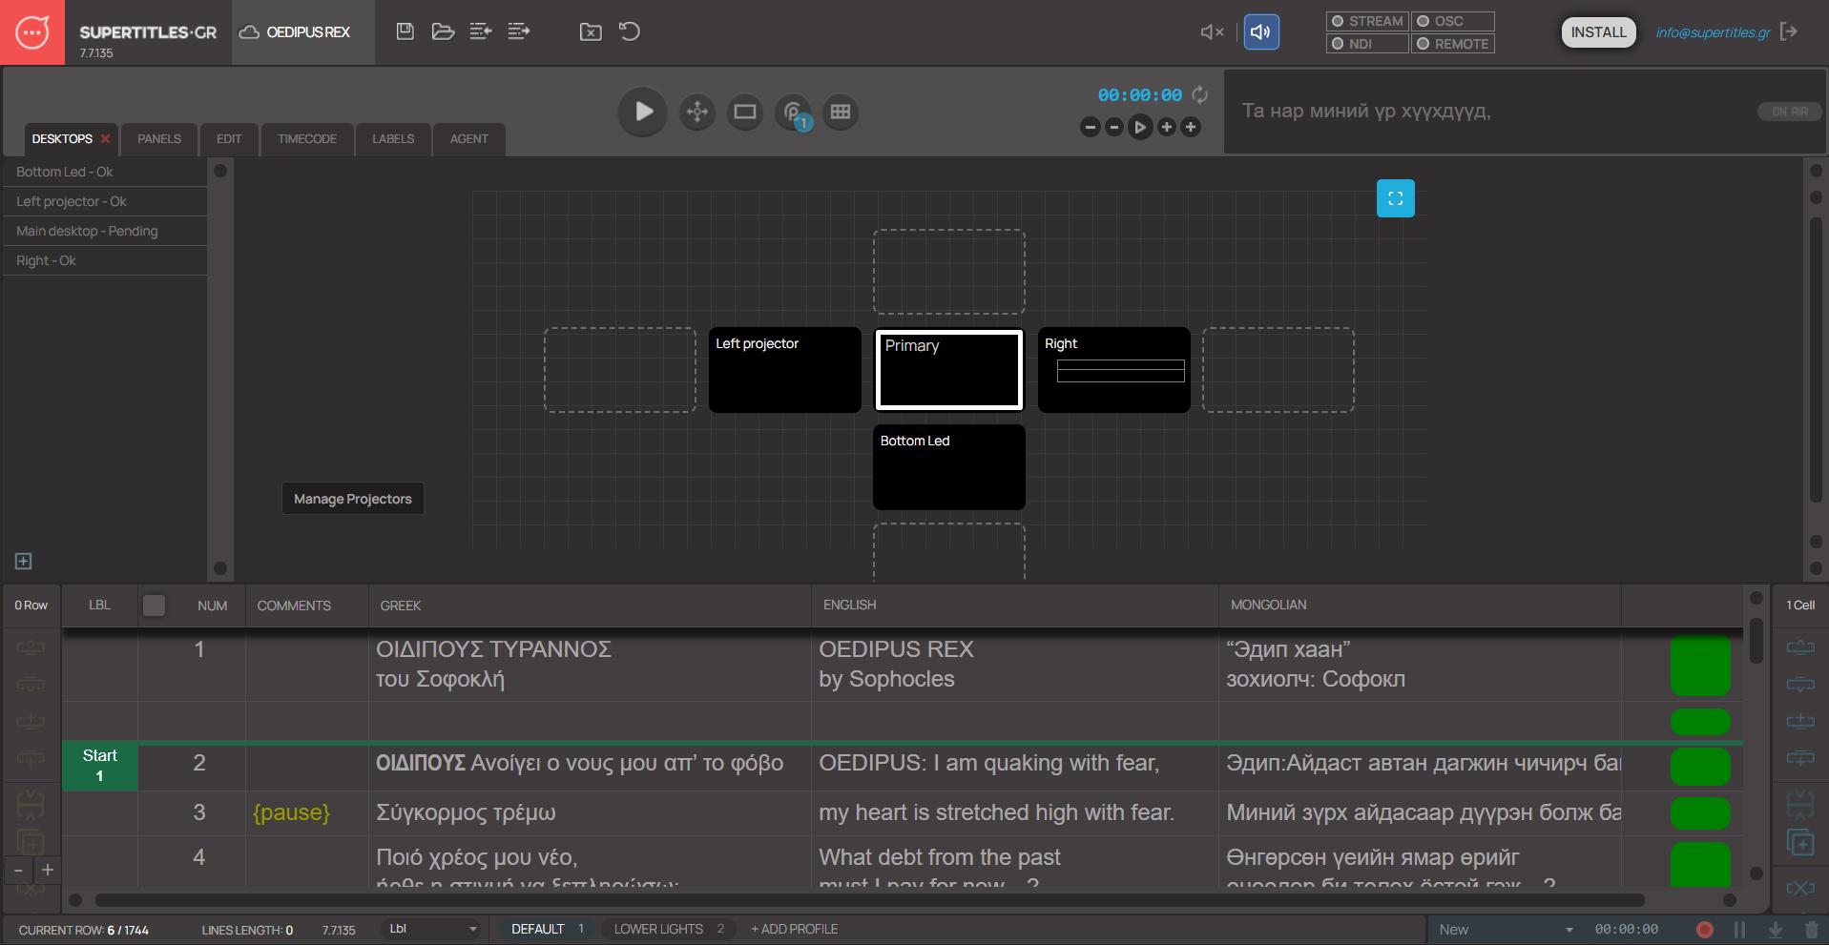The width and height of the screenshot is (1829, 945).
Task: Tick the select-all checkbox beside NUM header
Action: [x=154, y=606]
